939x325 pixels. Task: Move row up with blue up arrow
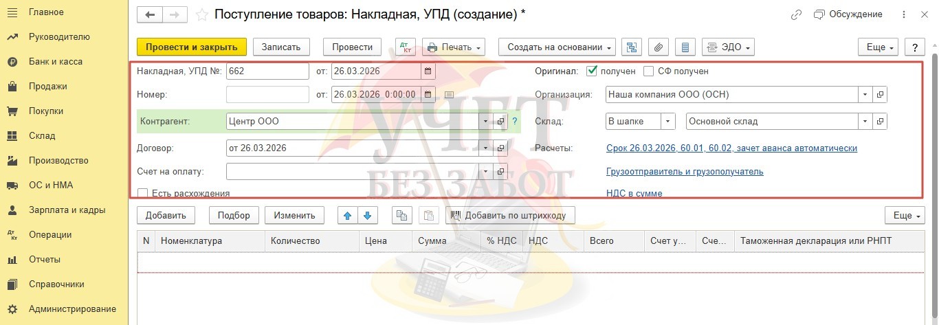(x=347, y=215)
